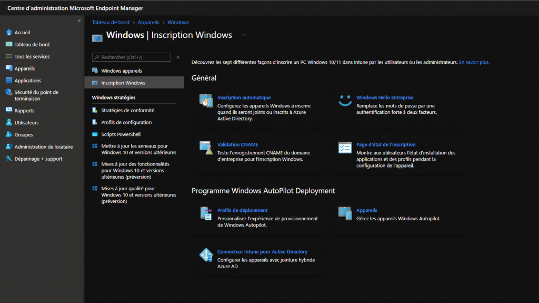Click Windows breadcrumb link
The height and width of the screenshot is (303, 539).
point(178,22)
